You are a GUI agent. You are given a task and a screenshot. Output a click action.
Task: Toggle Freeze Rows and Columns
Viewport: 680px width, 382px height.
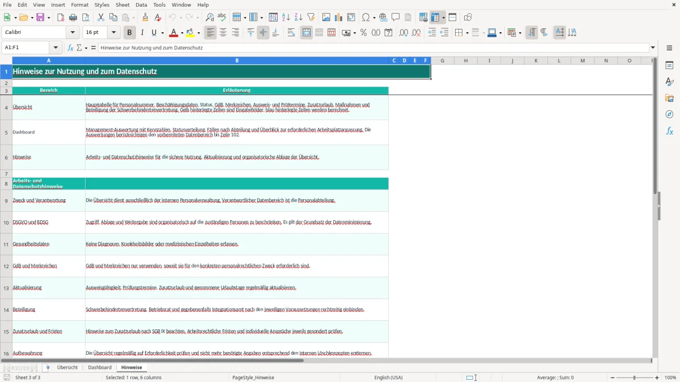pos(436,18)
